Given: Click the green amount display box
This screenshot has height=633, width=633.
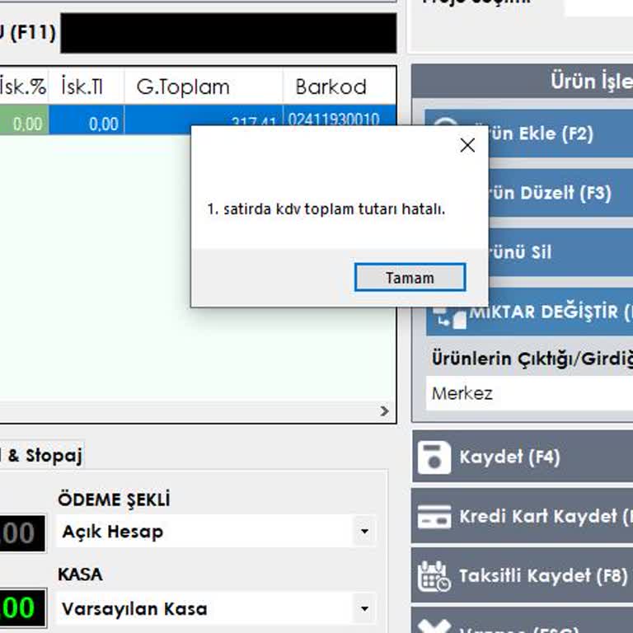Looking at the screenshot, I should pos(22,608).
